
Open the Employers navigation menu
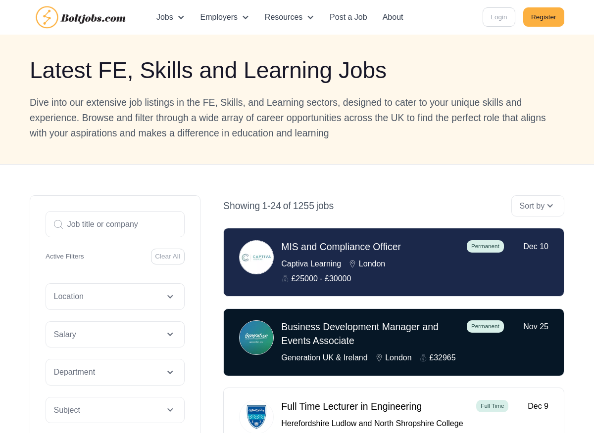click(224, 17)
